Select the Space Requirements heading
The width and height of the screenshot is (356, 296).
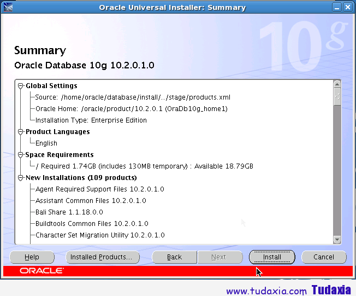click(x=60, y=155)
